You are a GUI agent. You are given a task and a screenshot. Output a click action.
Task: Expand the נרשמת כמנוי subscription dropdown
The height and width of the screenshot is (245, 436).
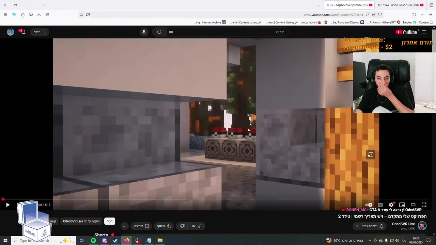click(370, 226)
